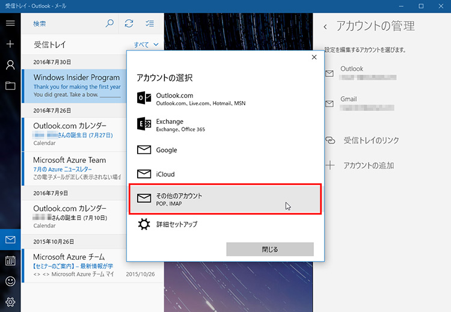Viewport: 451px width, 312px height.
Task: Click the new mail plus icon
Action: tap(10, 44)
